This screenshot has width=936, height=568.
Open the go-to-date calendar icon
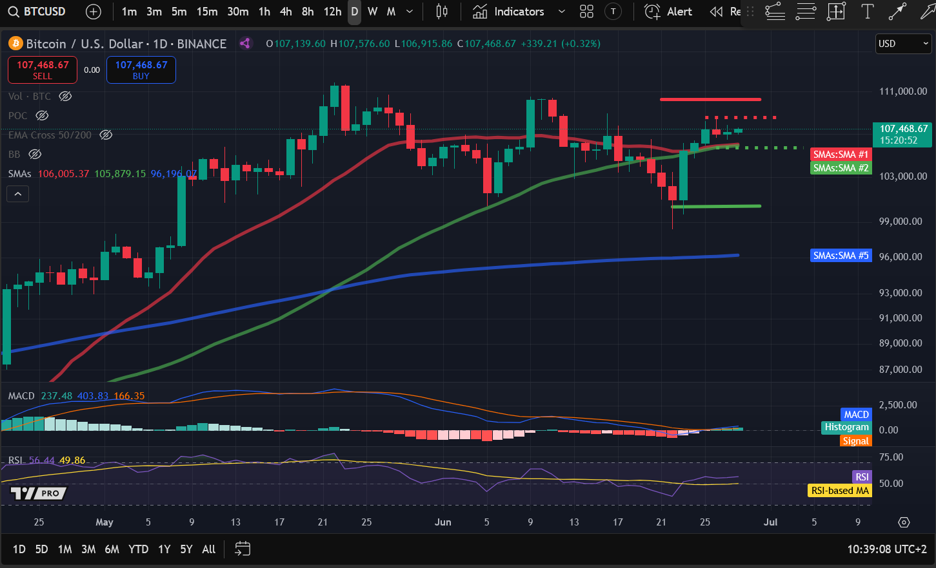click(243, 549)
